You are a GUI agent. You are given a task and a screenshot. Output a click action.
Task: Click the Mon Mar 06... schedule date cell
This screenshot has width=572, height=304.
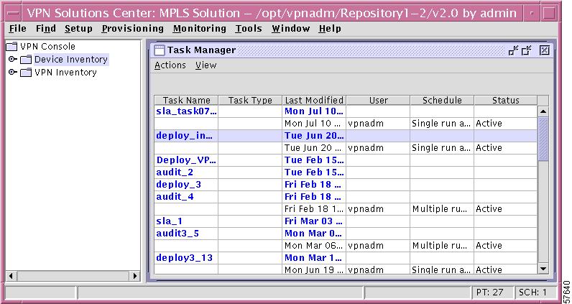pos(314,246)
